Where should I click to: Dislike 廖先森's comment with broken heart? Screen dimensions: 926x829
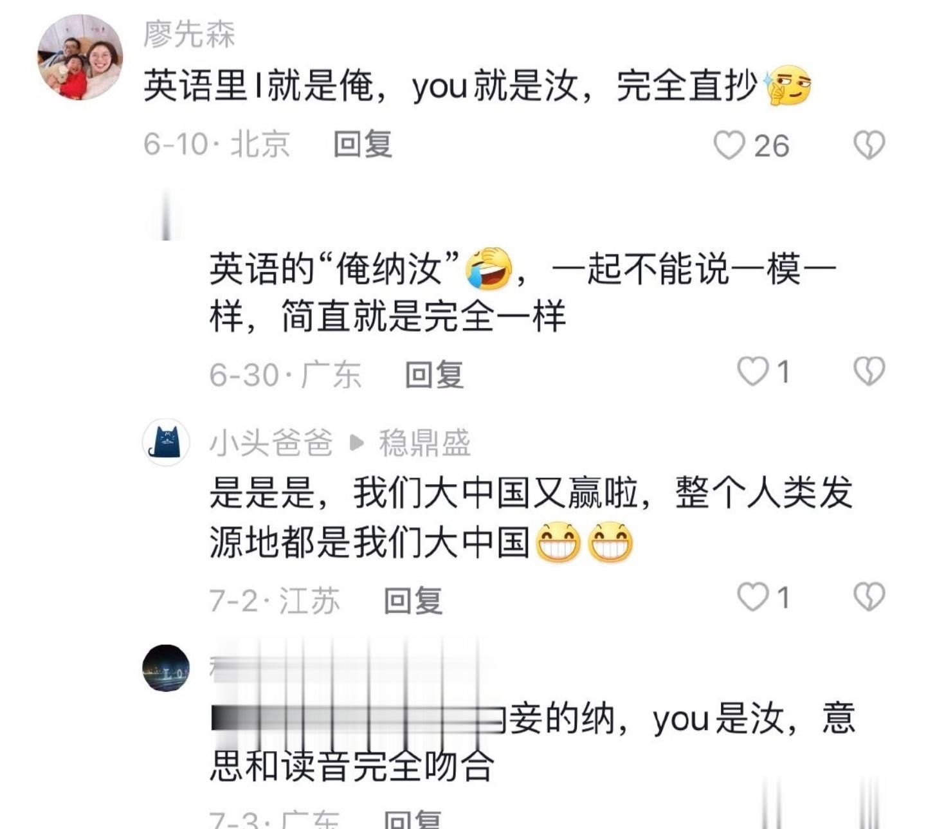869,145
